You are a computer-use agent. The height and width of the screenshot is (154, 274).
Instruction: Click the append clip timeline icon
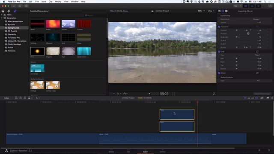click(25, 98)
